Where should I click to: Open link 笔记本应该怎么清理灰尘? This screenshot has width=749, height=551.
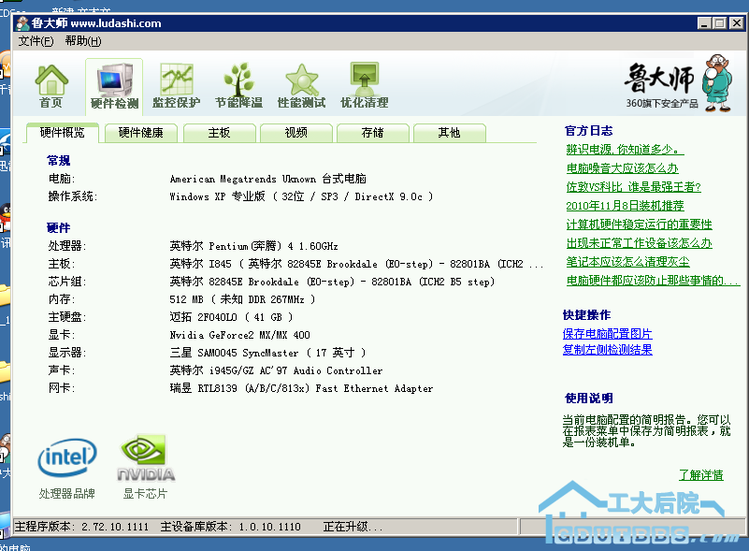(x=627, y=262)
